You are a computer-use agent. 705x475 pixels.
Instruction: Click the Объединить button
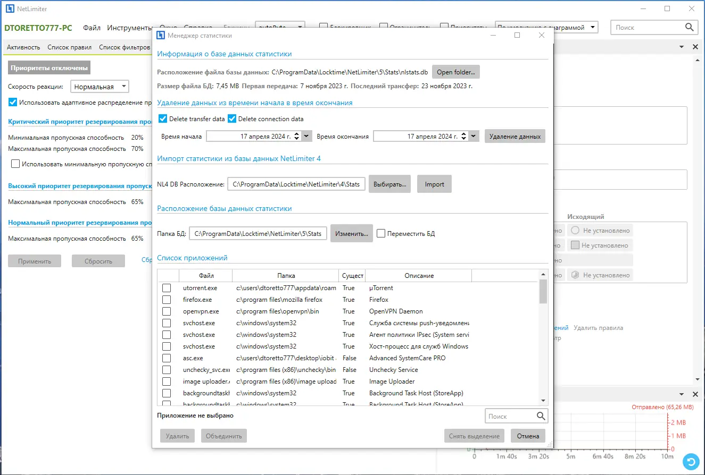(224, 436)
